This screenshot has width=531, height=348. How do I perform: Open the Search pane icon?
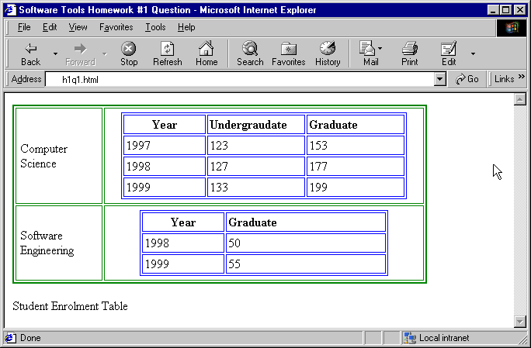250,48
